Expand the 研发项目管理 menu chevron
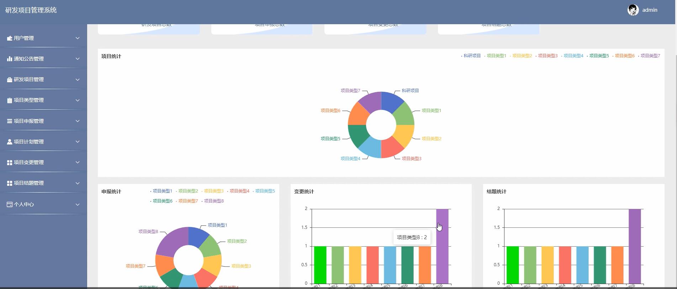Image resolution: width=677 pixels, height=289 pixels. pyautogui.click(x=78, y=79)
